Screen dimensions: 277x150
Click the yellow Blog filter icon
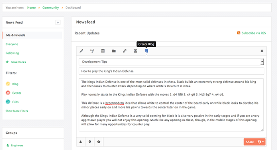point(8,84)
